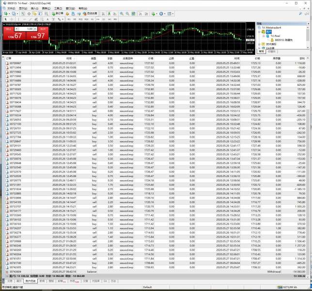Open the first Trade terminal tab
Viewport: 312px width, 291px height.
coord(10,281)
